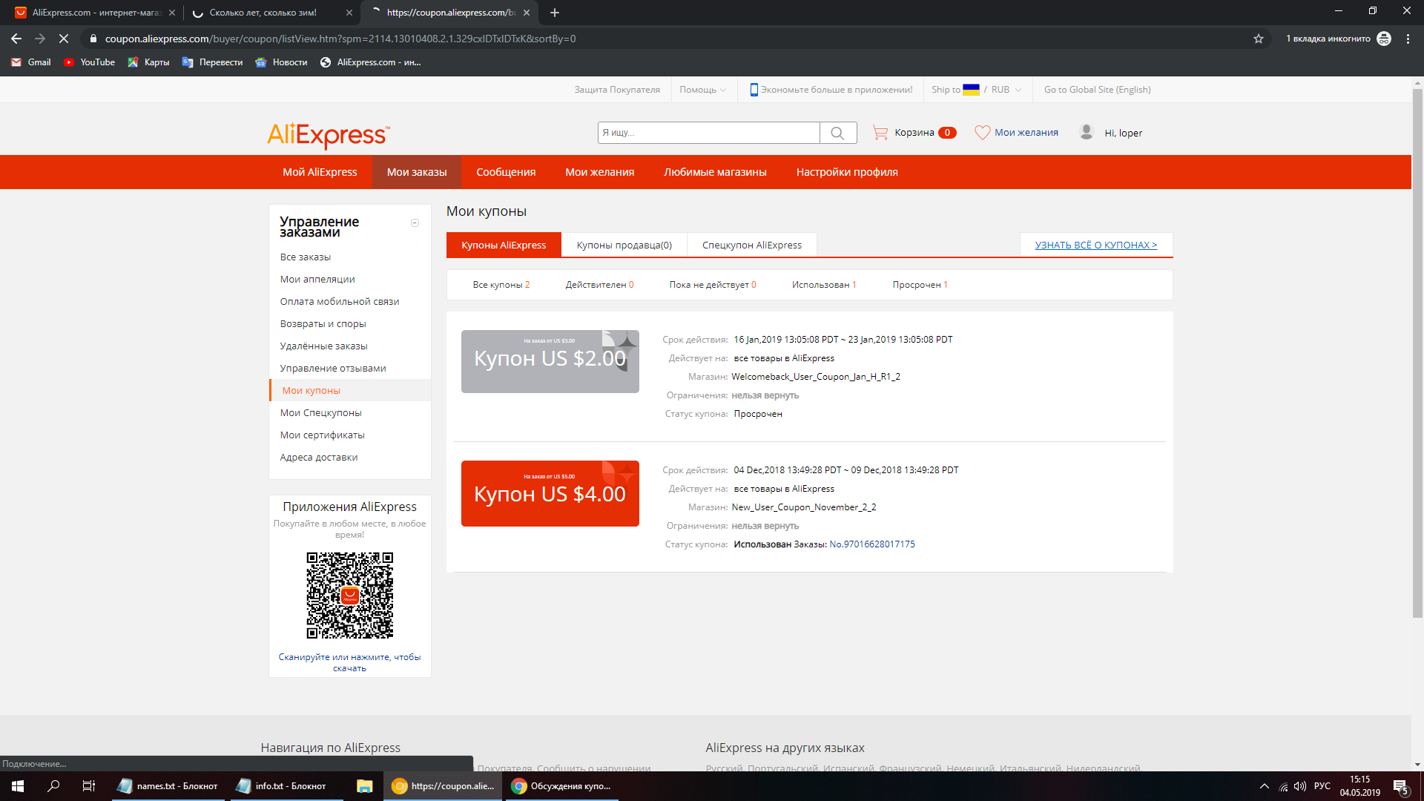Image resolution: width=1424 pixels, height=801 pixels.
Task: Open a new browser tab
Action: 555,13
